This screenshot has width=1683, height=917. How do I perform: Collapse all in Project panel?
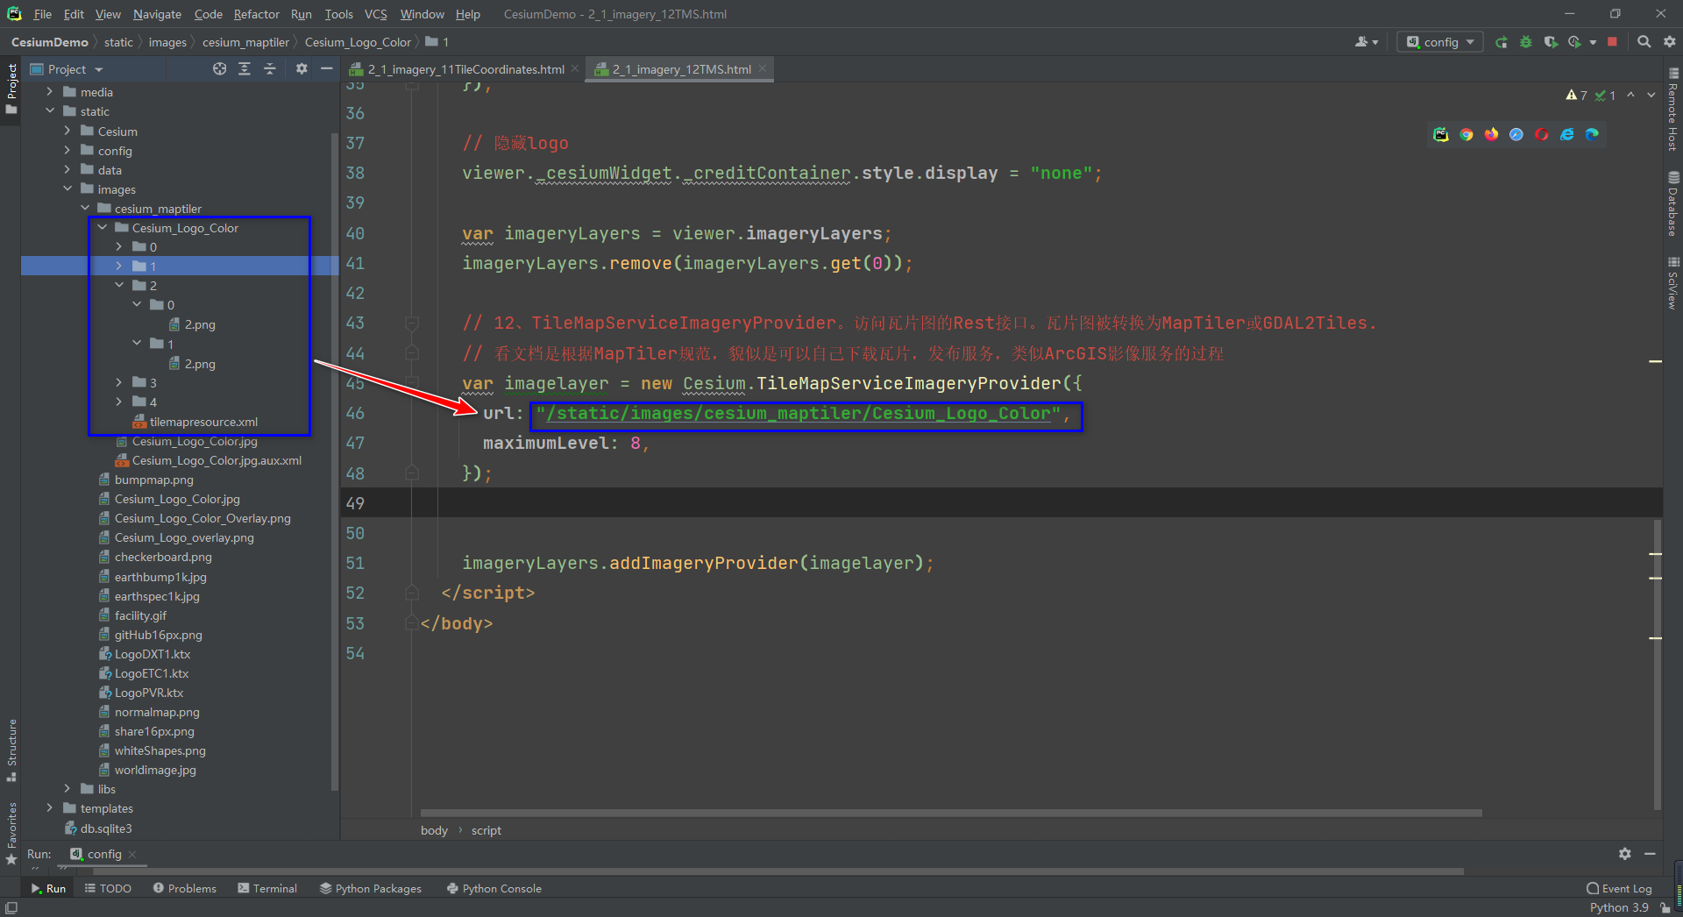click(270, 69)
